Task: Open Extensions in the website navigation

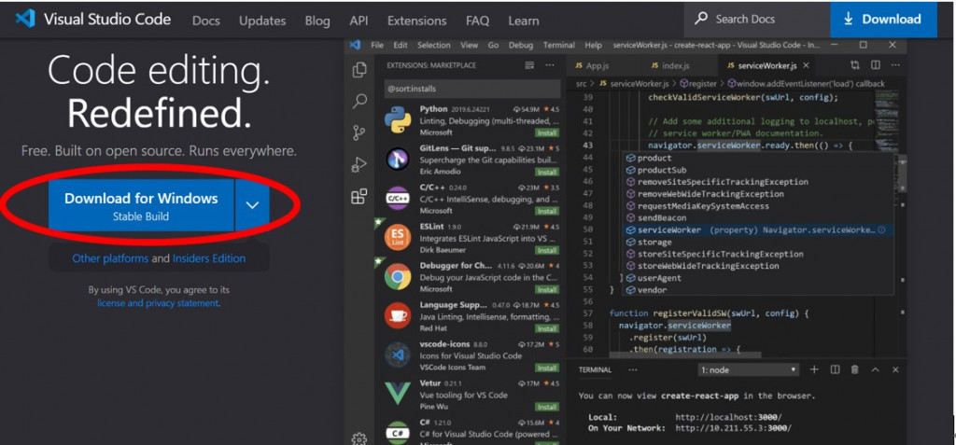Action: click(x=417, y=21)
